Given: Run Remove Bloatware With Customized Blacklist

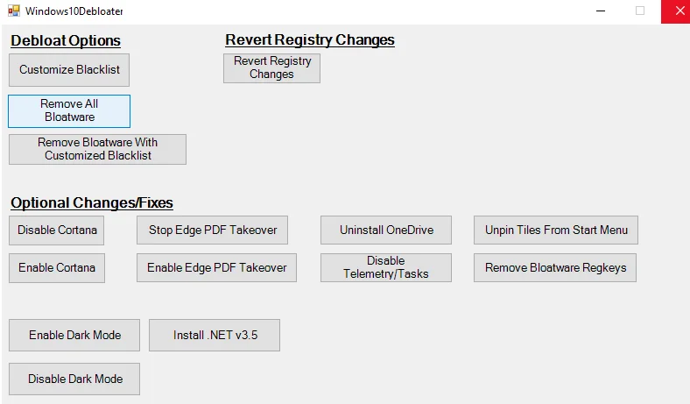Looking at the screenshot, I should pos(97,149).
